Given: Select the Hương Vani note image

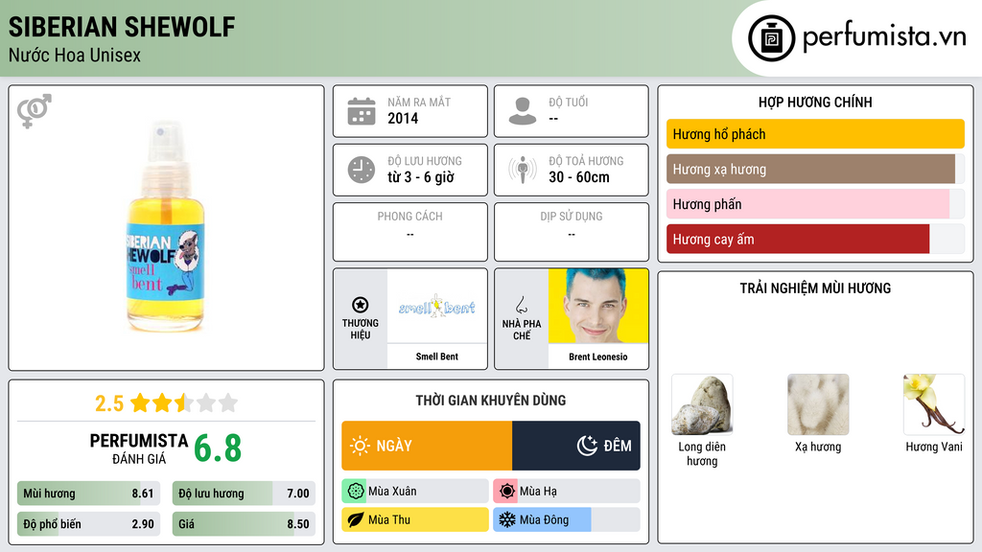Looking at the screenshot, I should tap(934, 405).
